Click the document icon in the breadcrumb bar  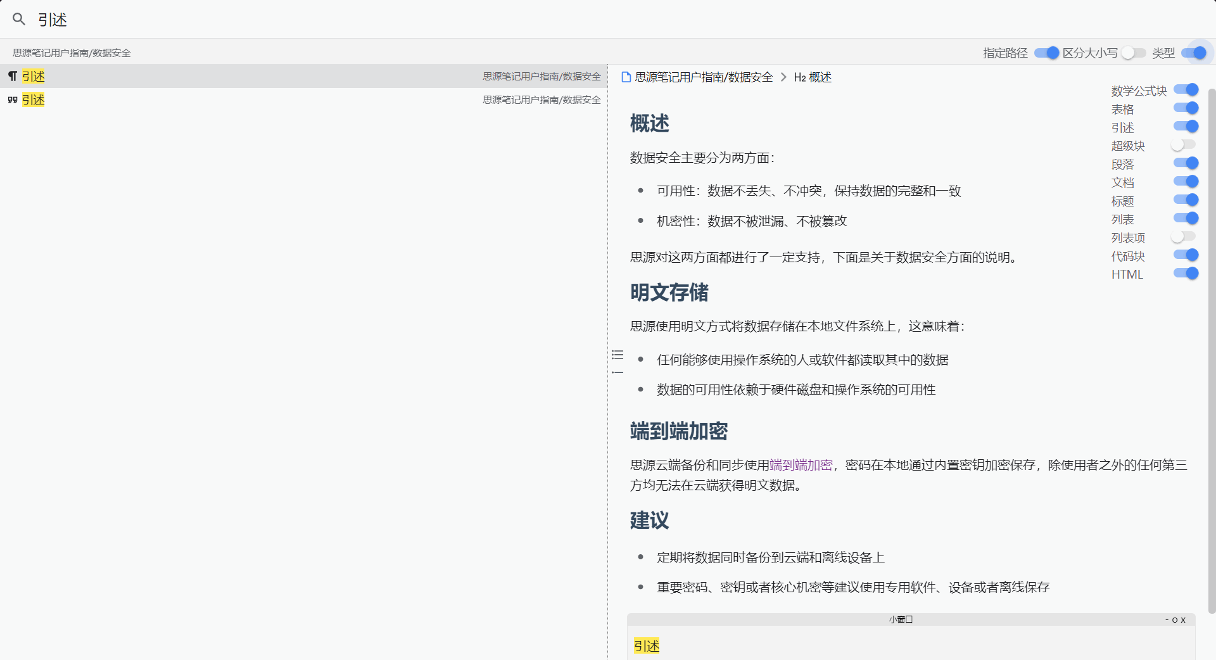coord(624,77)
